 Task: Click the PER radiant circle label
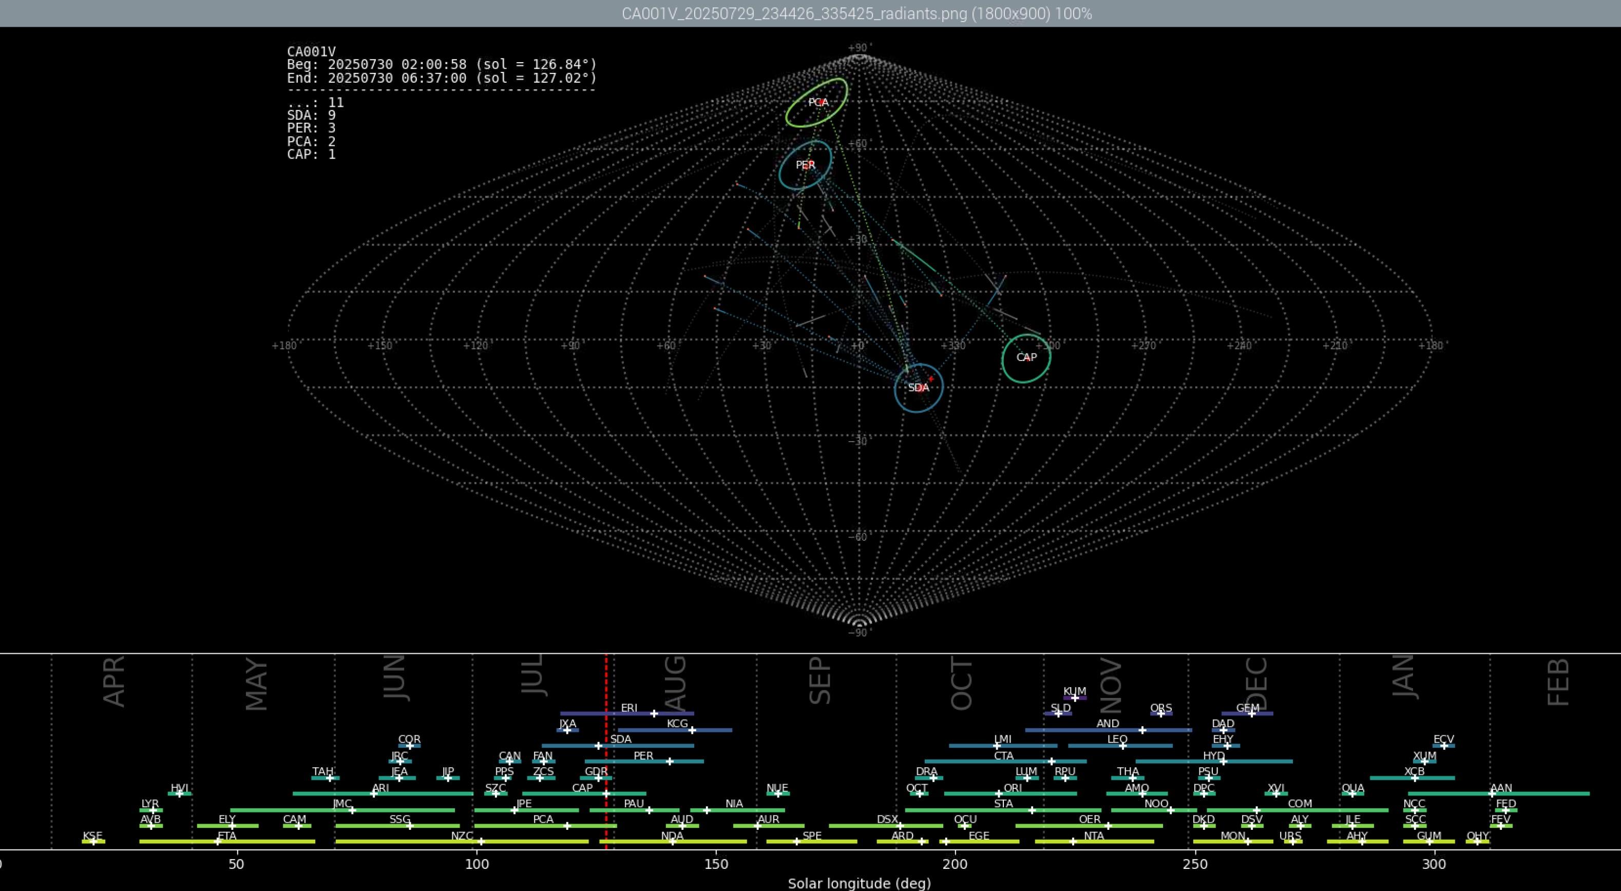(x=805, y=165)
